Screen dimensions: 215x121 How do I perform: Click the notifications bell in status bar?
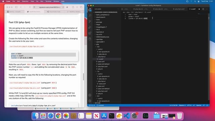[207, 105]
